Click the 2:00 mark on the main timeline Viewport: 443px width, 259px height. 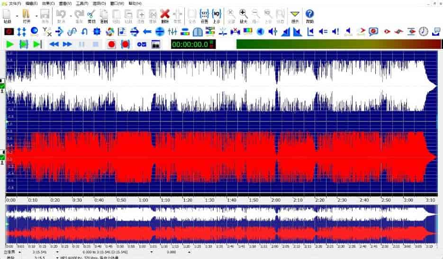click(276, 200)
